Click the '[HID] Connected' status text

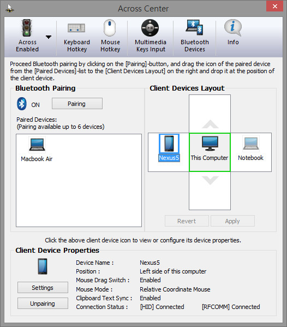coord(162,307)
